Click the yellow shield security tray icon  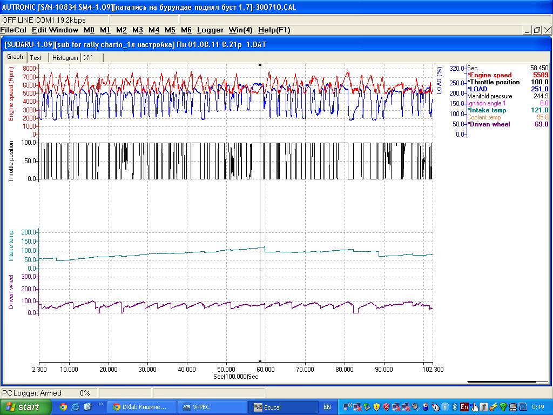(x=377, y=407)
